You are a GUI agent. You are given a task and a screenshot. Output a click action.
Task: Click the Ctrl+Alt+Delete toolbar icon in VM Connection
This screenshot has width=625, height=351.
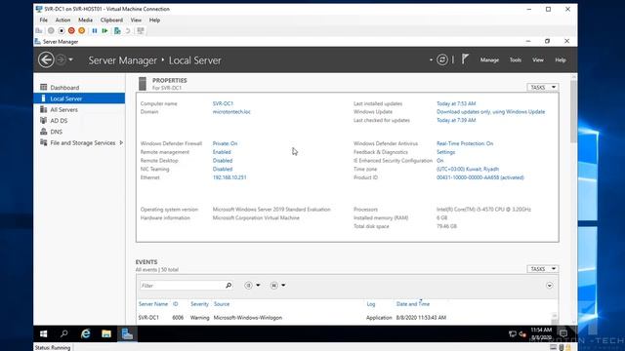tap(39, 30)
